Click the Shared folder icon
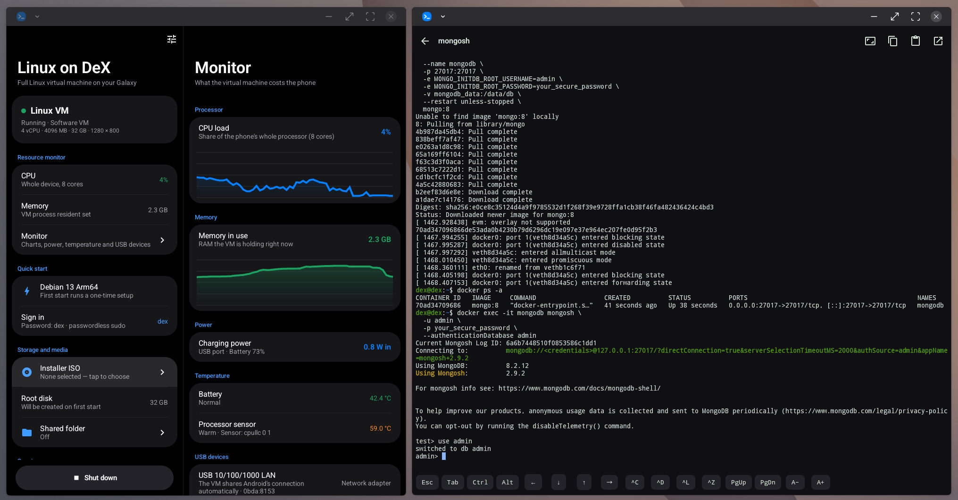Viewport: 958px width, 500px height. tap(27, 433)
